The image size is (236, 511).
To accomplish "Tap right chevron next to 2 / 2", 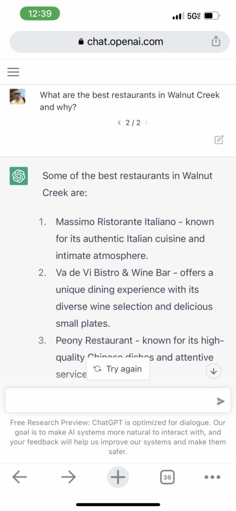I will point(146,123).
